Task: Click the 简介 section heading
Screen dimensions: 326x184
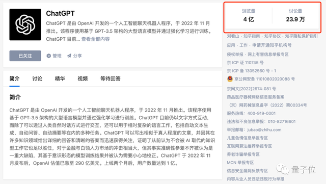Action: pos(15,97)
